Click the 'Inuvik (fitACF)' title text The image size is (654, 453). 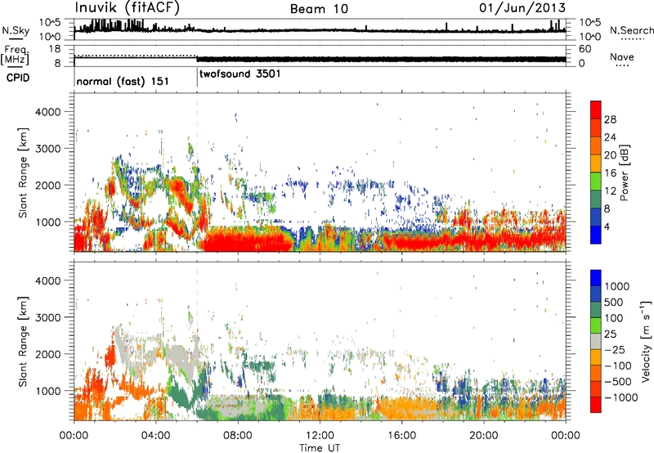[x=128, y=8]
